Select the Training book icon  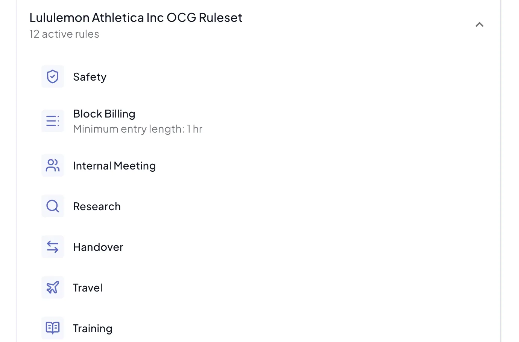click(x=53, y=328)
